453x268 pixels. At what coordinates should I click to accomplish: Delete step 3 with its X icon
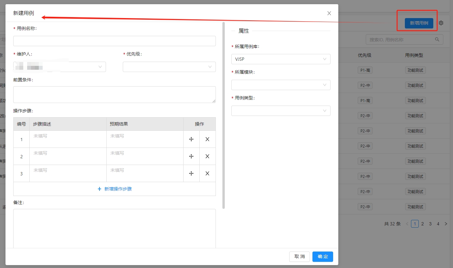click(x=207, y=173)
